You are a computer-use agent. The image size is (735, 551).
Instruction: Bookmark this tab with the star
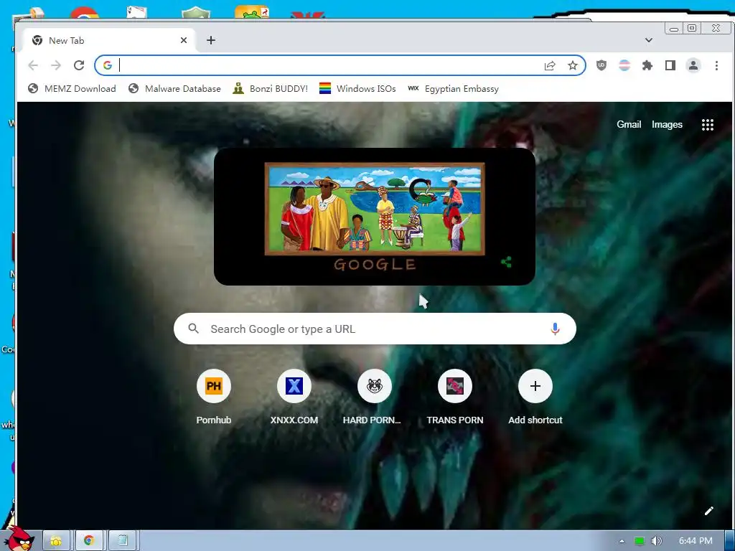click(573, 65)
